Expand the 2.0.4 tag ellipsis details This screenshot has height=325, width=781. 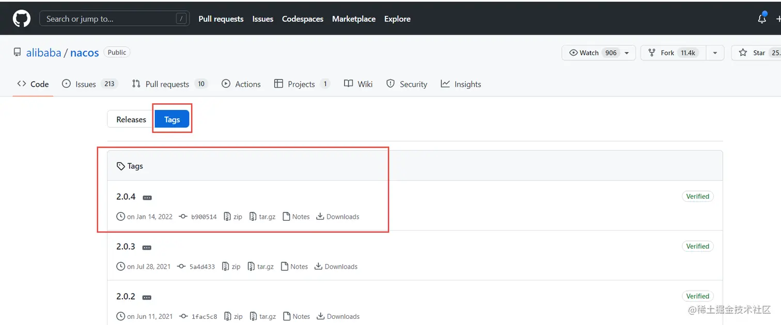[x=147, y=198]
